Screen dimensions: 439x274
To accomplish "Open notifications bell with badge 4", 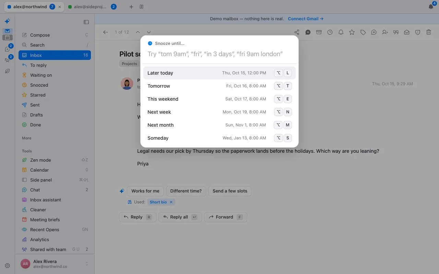I will coord(431,7).
